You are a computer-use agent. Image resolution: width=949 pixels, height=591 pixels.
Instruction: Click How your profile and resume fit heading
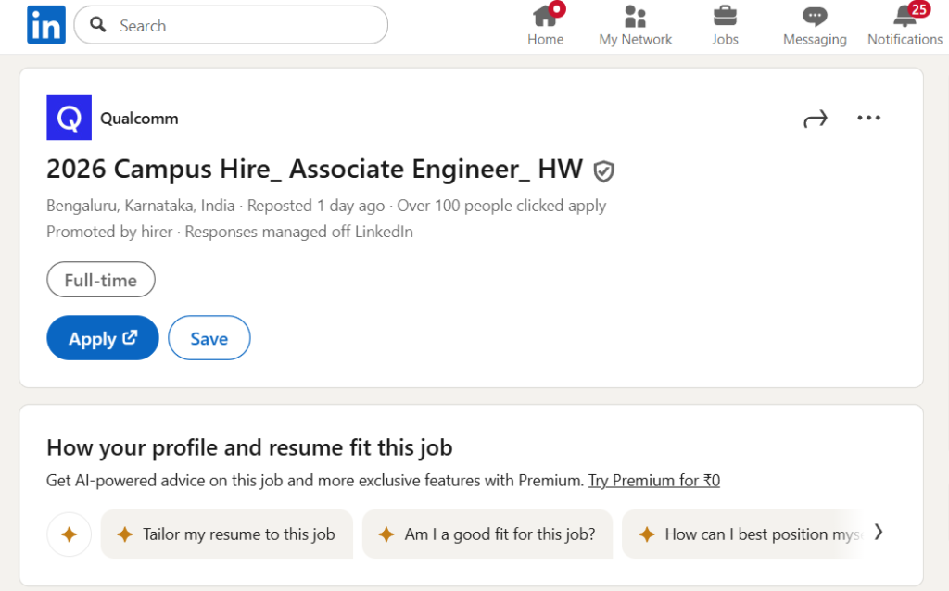249,447
